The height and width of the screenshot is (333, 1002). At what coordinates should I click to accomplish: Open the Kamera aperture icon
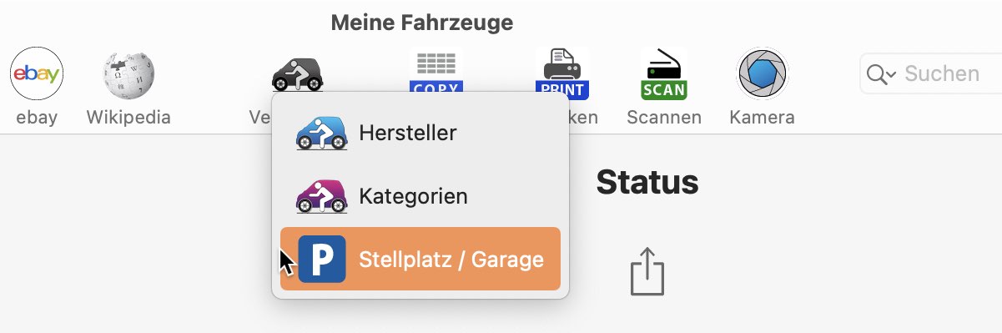(763, 74)
